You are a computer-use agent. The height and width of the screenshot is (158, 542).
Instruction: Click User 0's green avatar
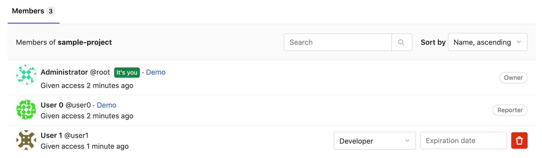(26, 110)
